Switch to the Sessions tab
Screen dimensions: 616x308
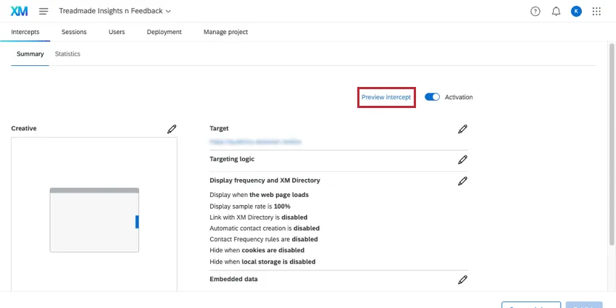[74, 32]
